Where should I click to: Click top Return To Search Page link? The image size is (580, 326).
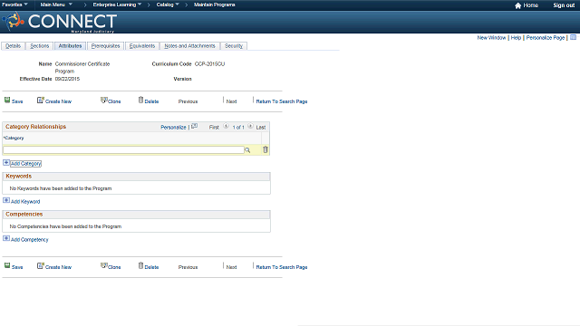[x=282, y=101]
